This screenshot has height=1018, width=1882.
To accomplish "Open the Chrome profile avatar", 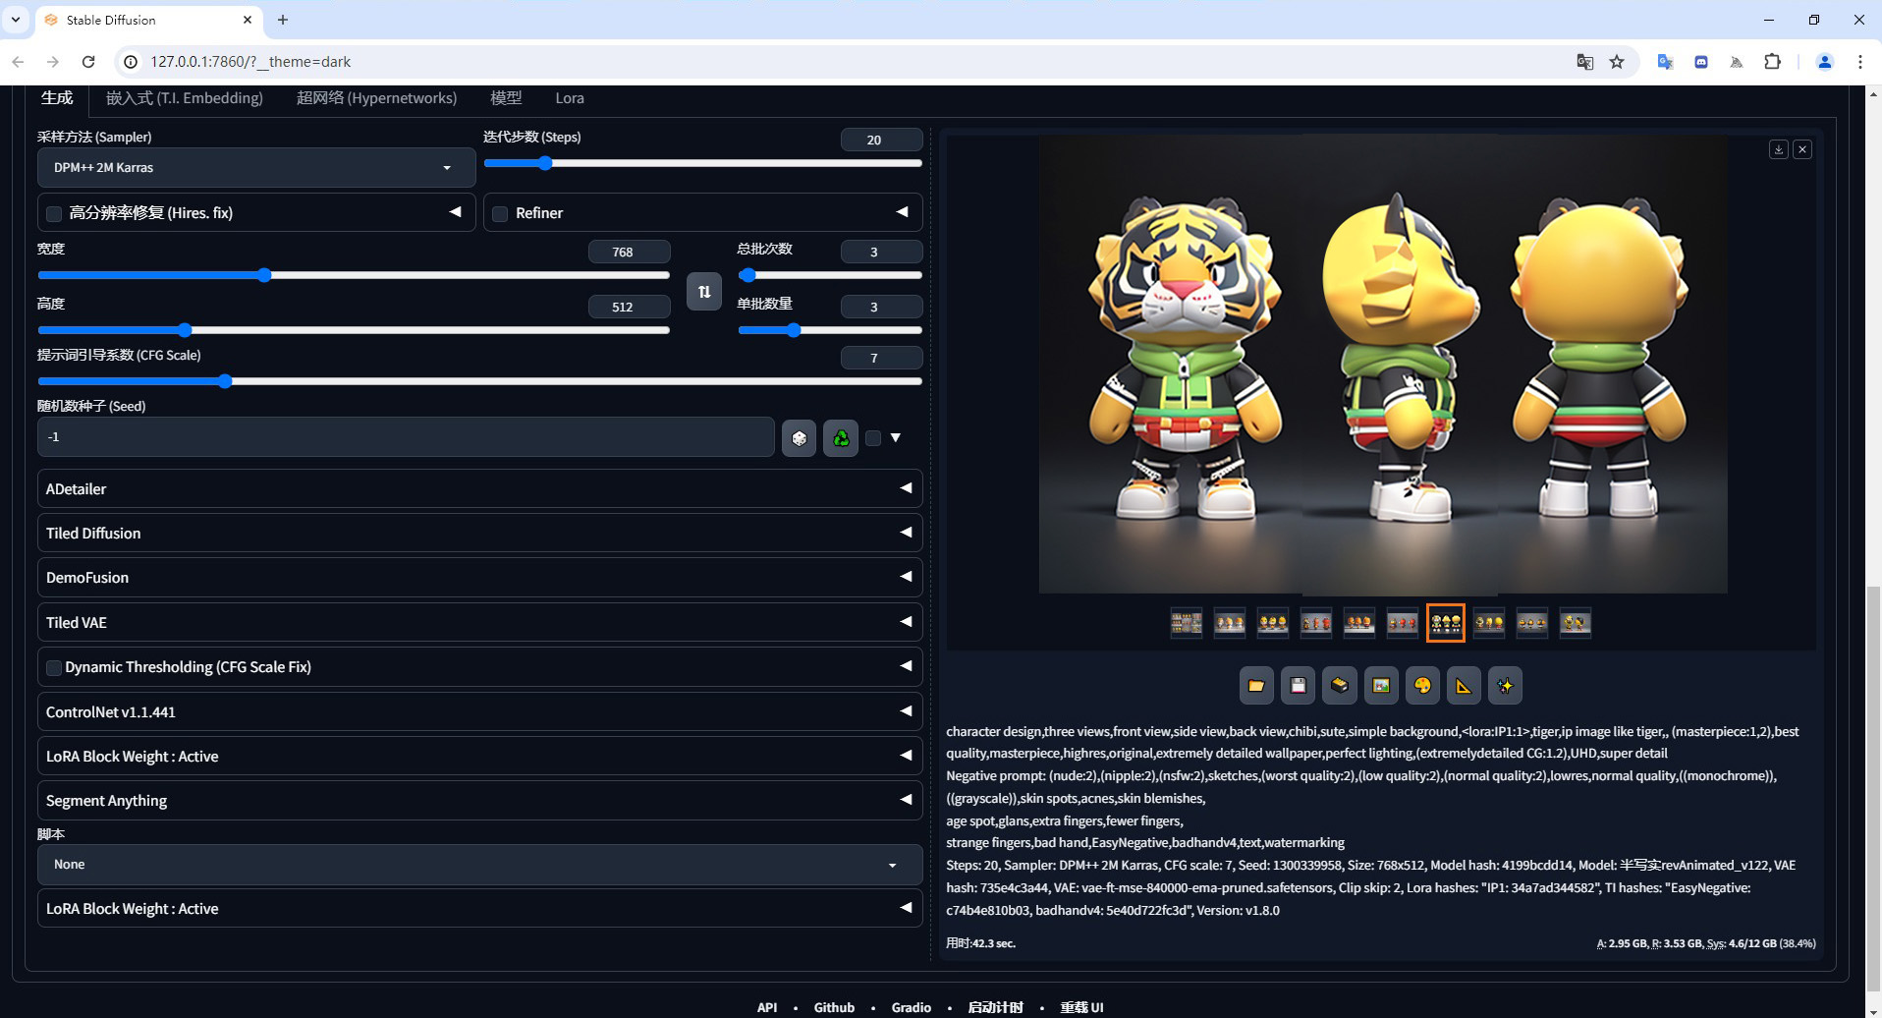I will (x=1825, y=62).
